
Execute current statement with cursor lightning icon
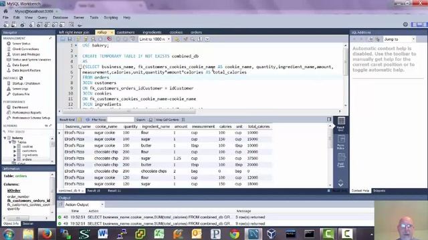tap(86, 39)
